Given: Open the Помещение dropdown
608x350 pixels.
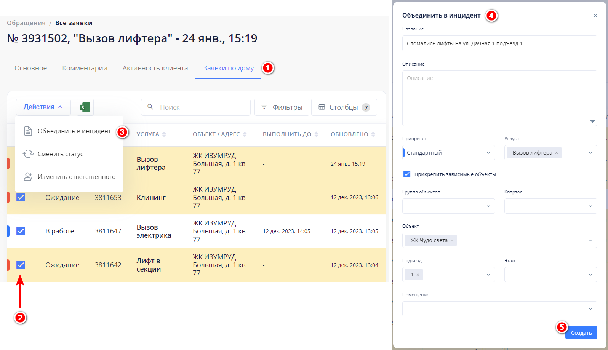Looking at the screenshot, I should pos(500,309).
